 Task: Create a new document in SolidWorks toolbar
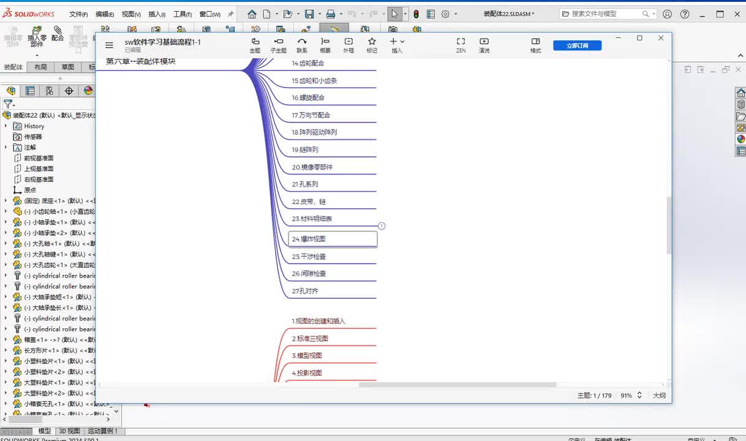pos(266,14)
